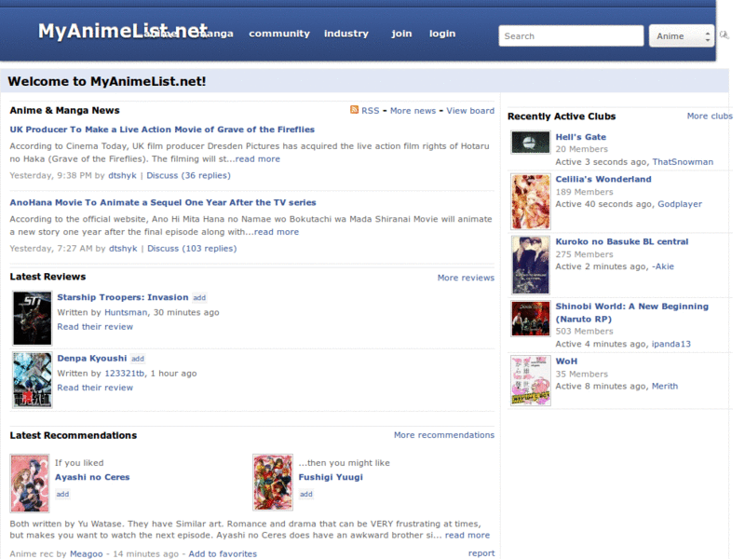Click Celilia's Wonderland club thumbnail
The width and height of the screenshot is (745, 559).
click(530, 201)
